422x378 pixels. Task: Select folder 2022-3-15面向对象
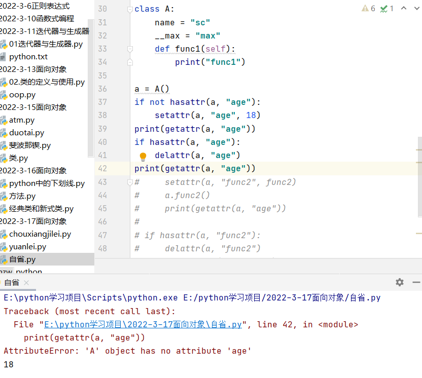(x=33, y=107)
